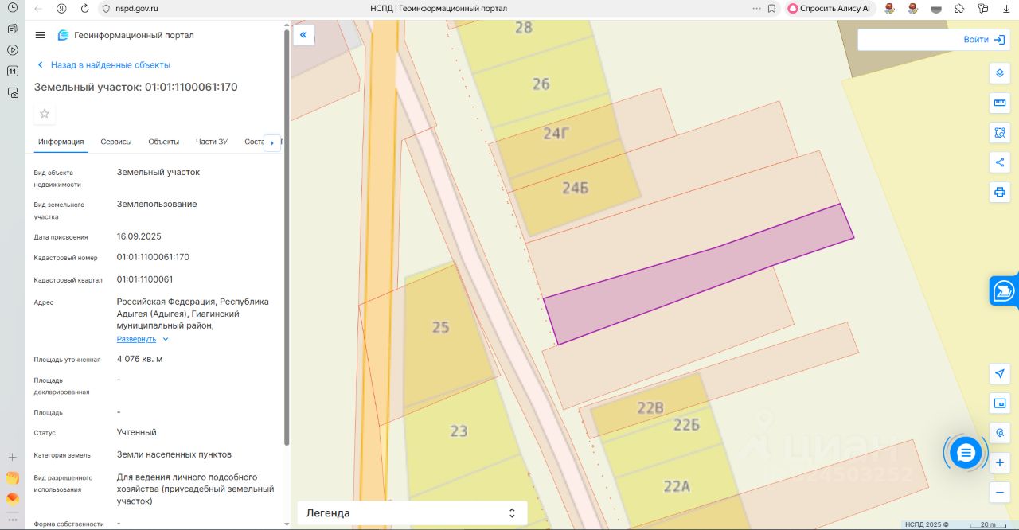Collapse the info side panel with double chevron
The width and height of the screenshot is (1019, 530).
point(303,35)
